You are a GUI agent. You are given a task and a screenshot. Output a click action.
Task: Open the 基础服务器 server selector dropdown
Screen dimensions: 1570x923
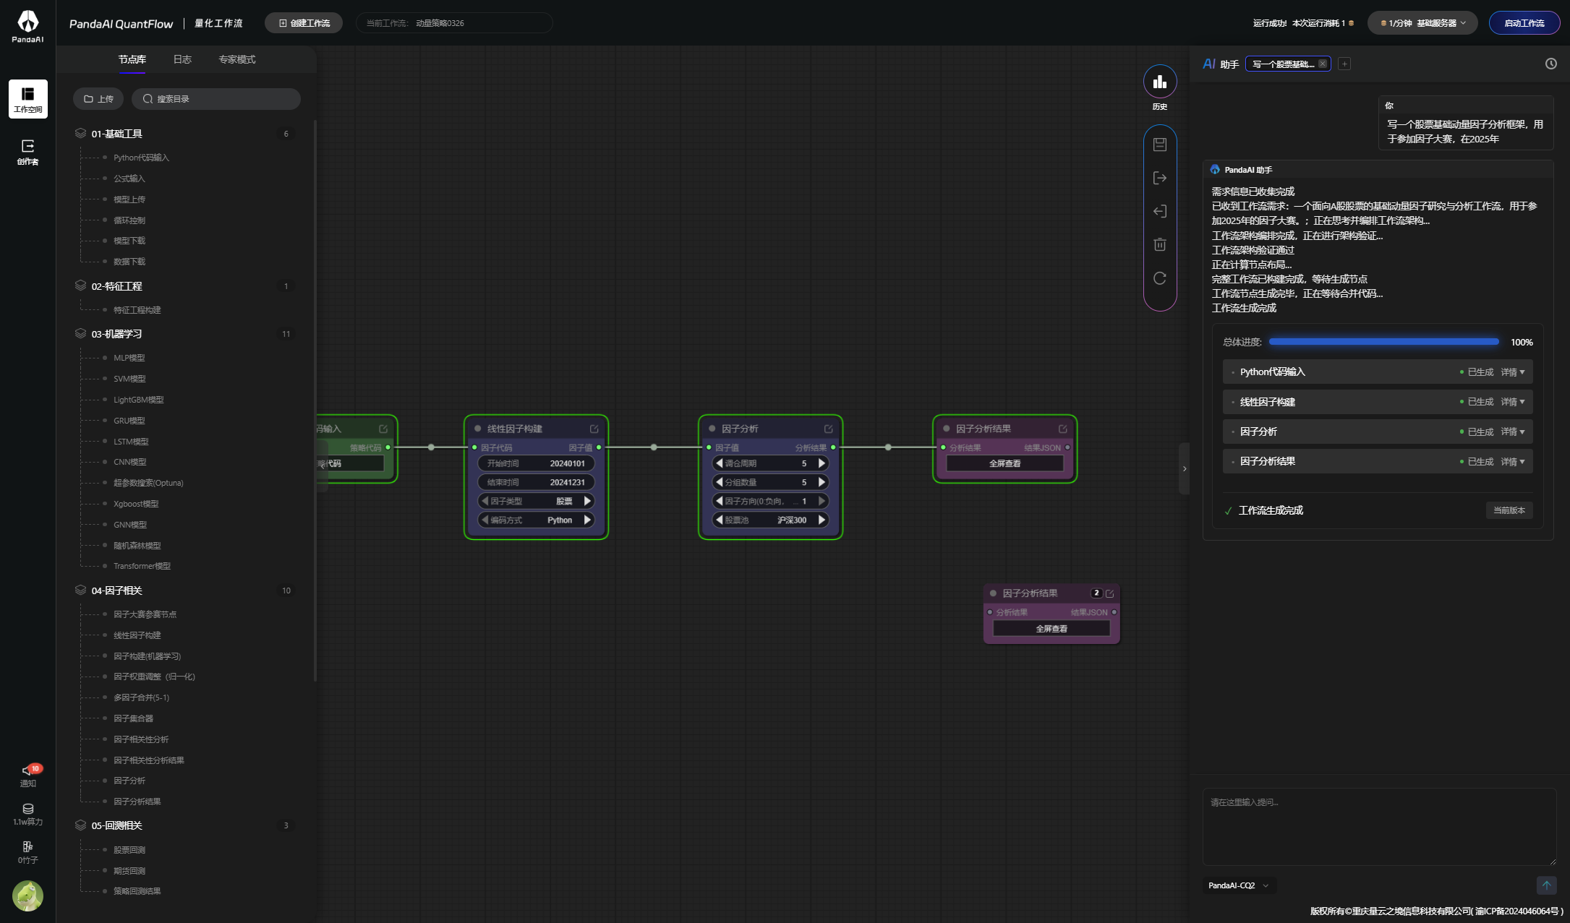[x=1422, y=23]
